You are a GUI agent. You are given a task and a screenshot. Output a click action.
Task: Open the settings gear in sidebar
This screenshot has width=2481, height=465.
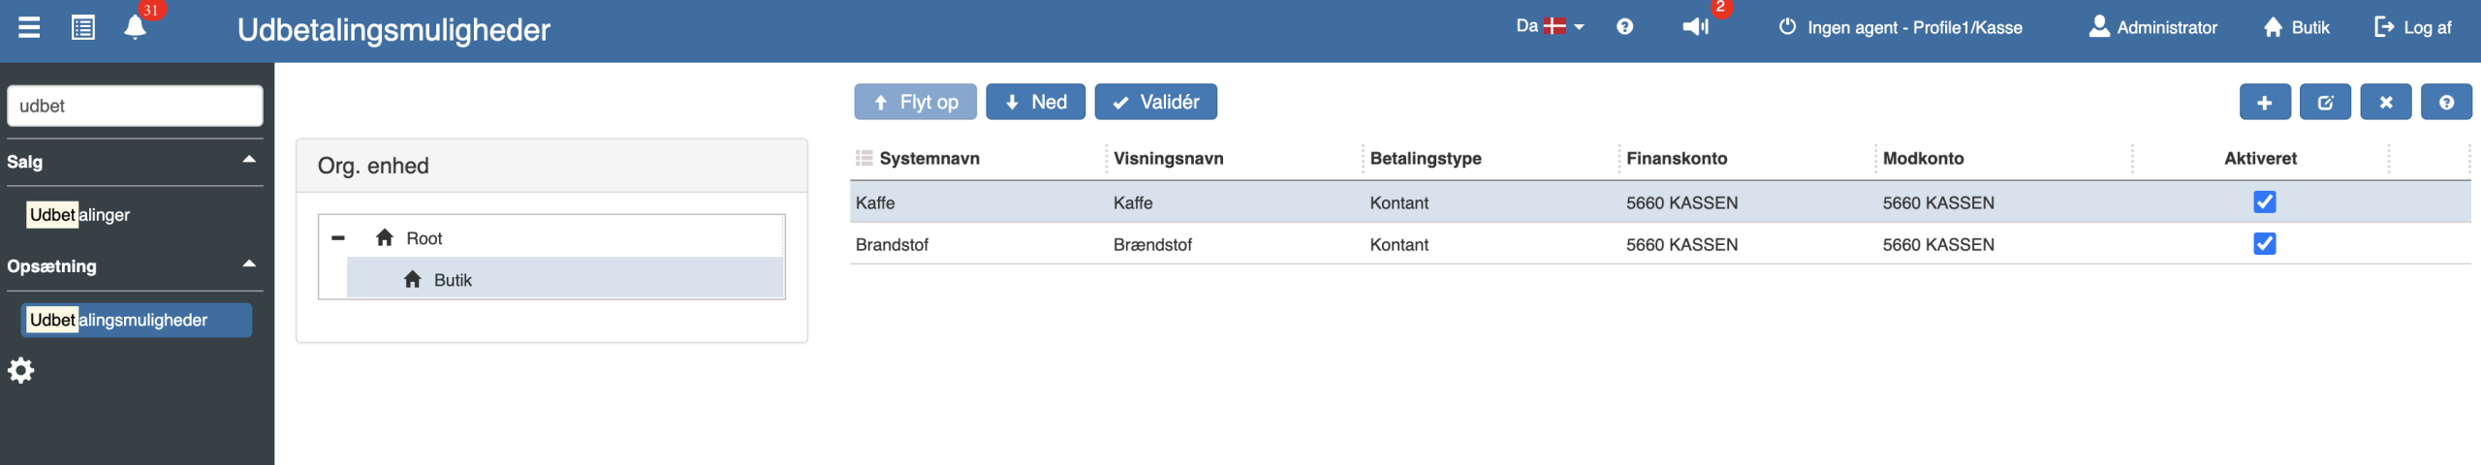[20, 370]
